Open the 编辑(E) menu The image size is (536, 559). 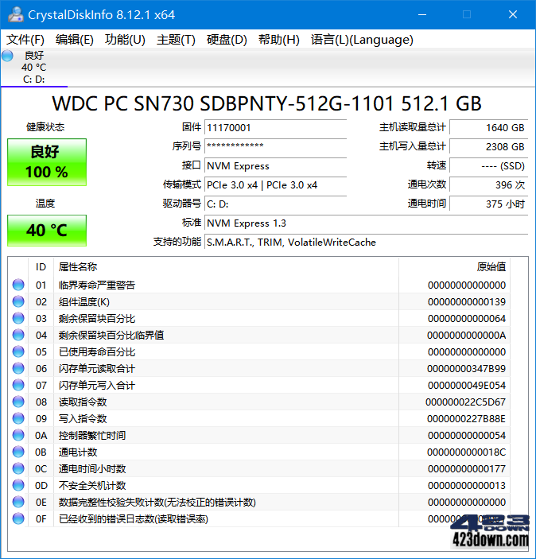(75, 40)
